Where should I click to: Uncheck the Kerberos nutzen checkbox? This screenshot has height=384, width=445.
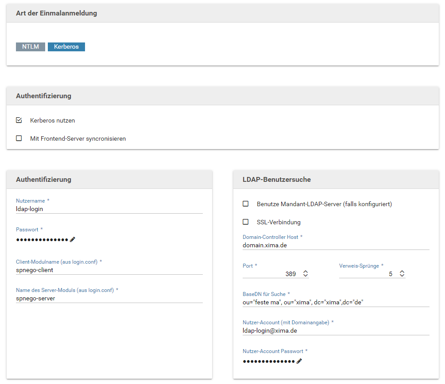click(19, 120)
